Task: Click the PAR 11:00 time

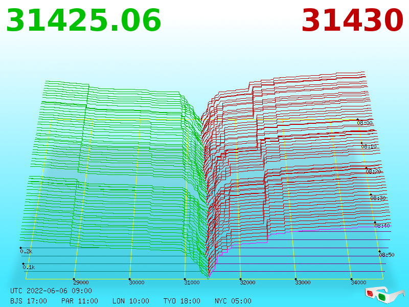Action: coord(80,301)
